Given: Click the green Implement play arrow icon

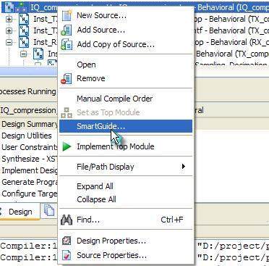Looking at the screenshot, I should tap(67, 146).
